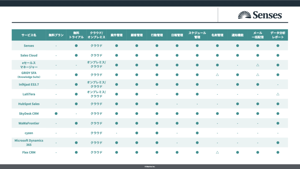Viewport: 300px width, 169px height.
Task: Click the triangle in GRIDY SFA row's 名刺管理 column
Action: pyautogui.click(x=217, y=75)
